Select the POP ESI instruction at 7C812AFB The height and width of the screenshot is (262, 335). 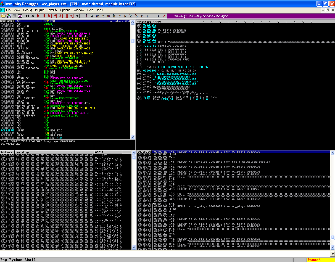pos(65,21)
